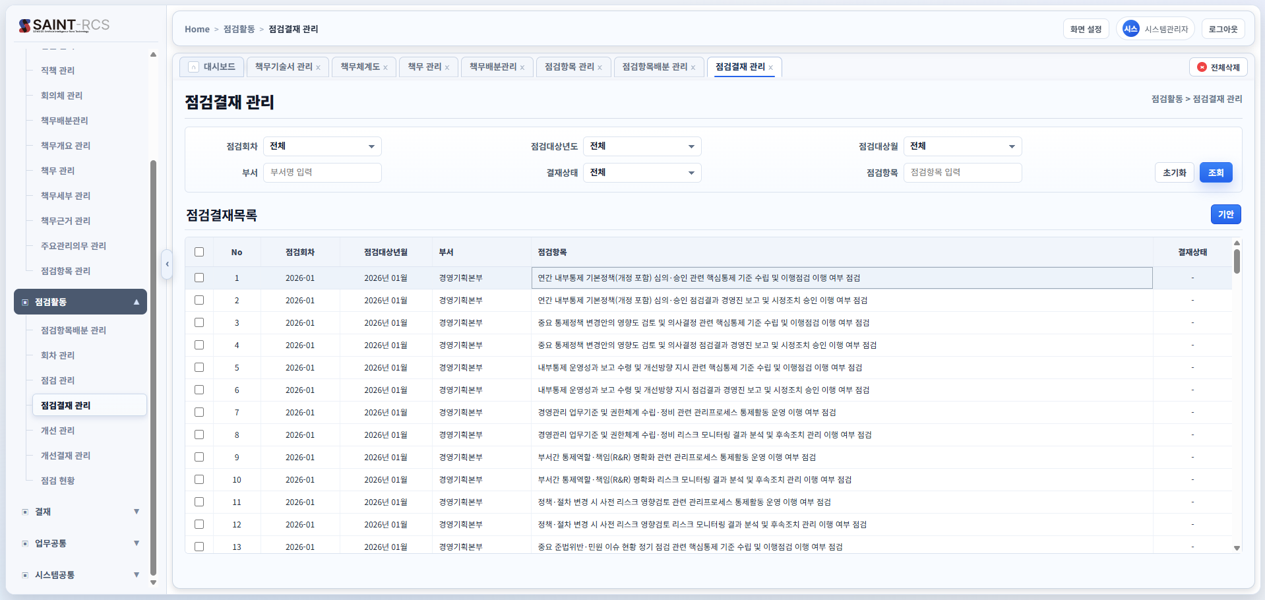
Task: Expand the 결재 sidebar menu
Action: click(80, 512)
